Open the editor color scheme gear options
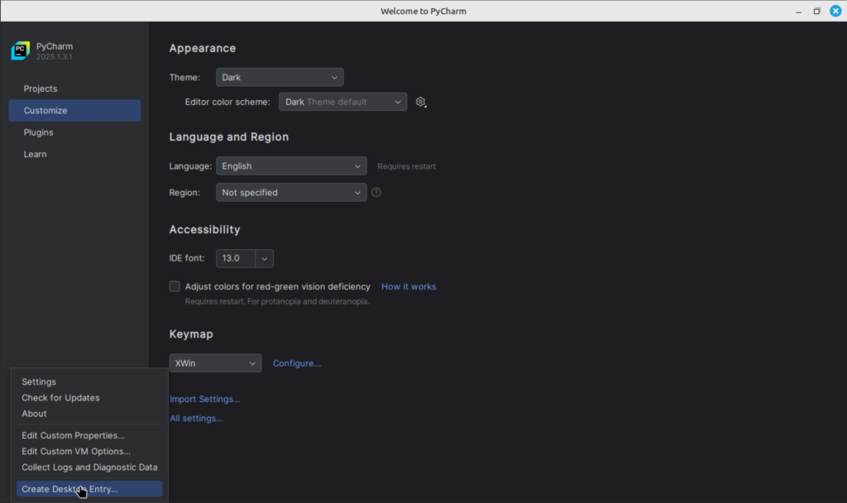The image size is (847, 503). click(x=420, y=102)
